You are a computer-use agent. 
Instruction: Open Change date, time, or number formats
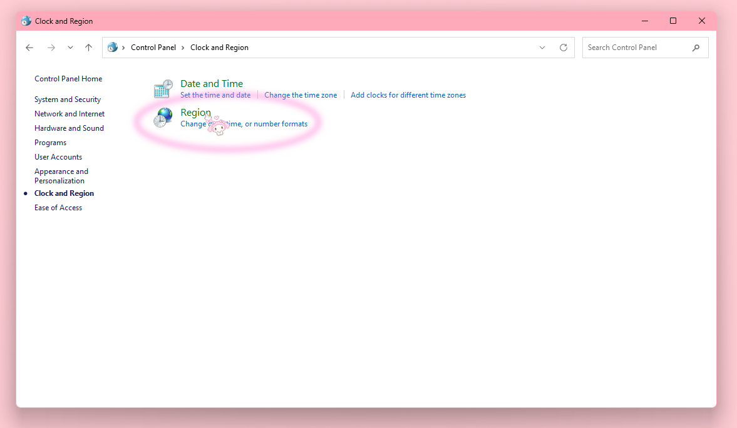point(244,124)
